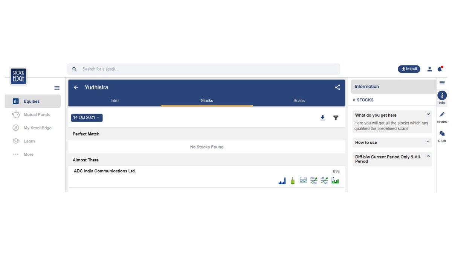
Task: Click the blue volume bars scan icon
Action: (x=282, y=181)
